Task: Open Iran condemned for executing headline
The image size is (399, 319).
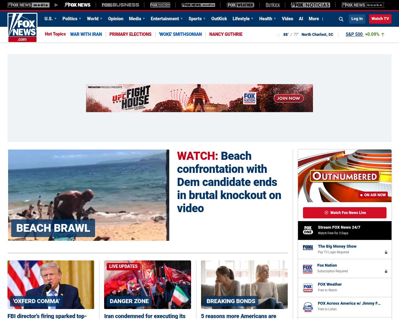Action: coord(145,316)
